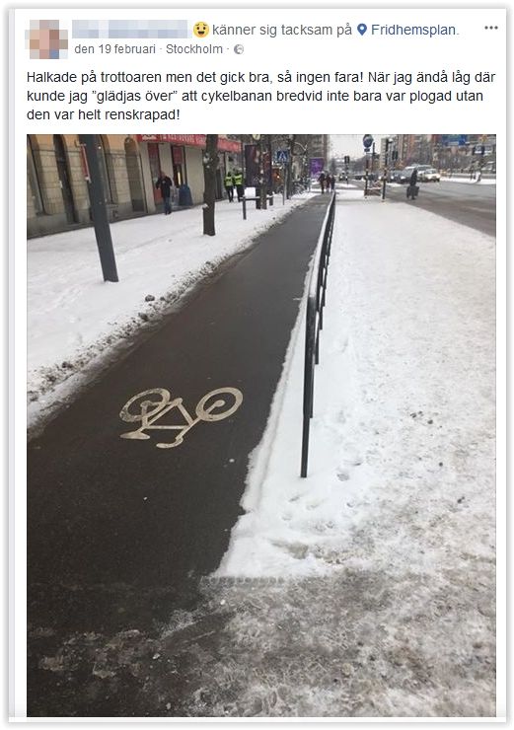Click the Stockholm location text
514x730 pixels.
pyautogui.click(x=194, y=49)
